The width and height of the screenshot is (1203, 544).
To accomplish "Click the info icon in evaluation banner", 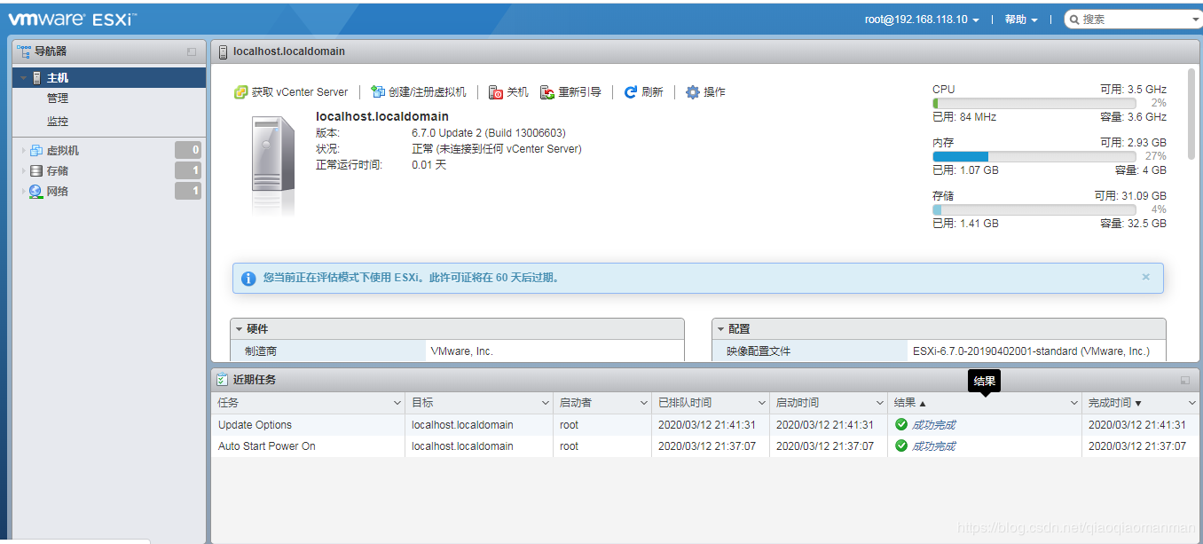I will 248,278.
